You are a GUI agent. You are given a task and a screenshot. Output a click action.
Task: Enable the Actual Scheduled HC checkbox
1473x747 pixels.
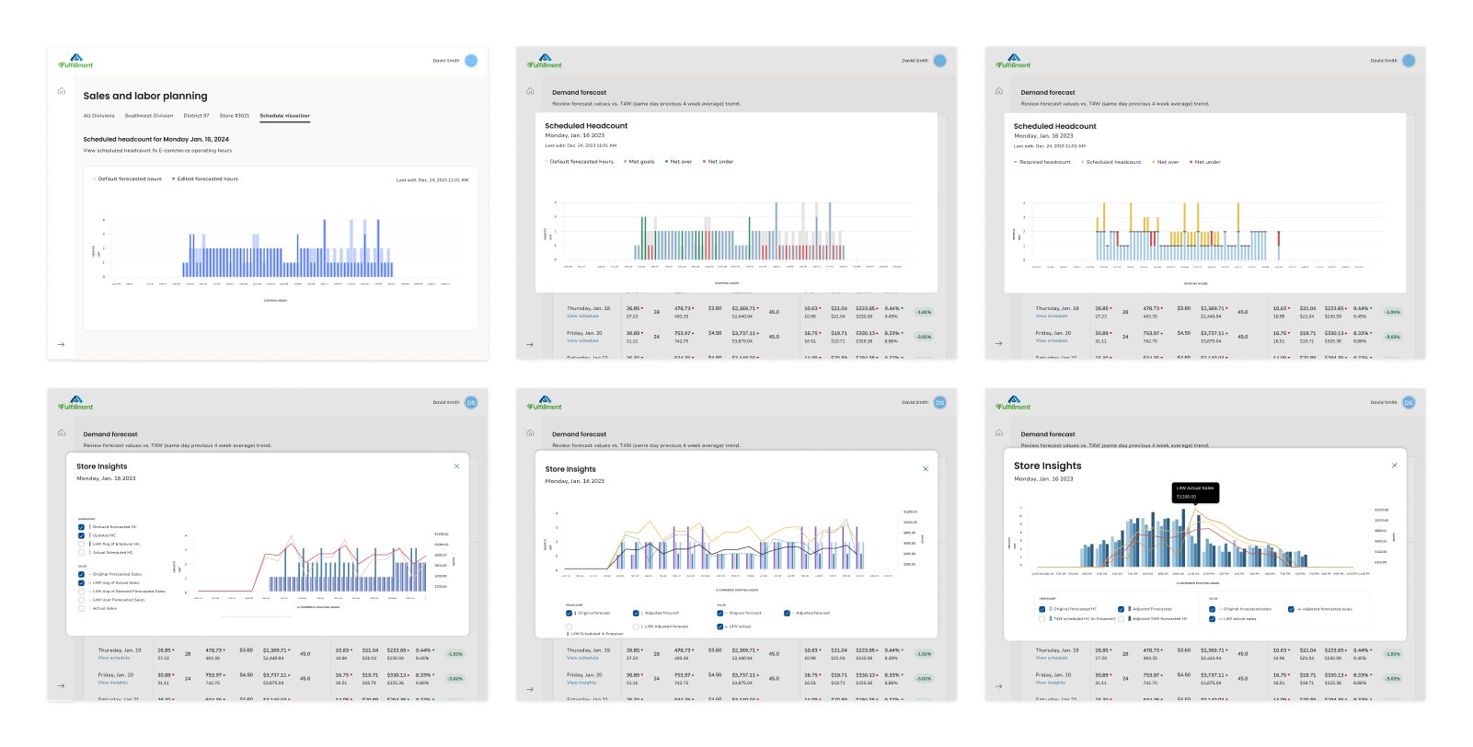coord(81,553)
